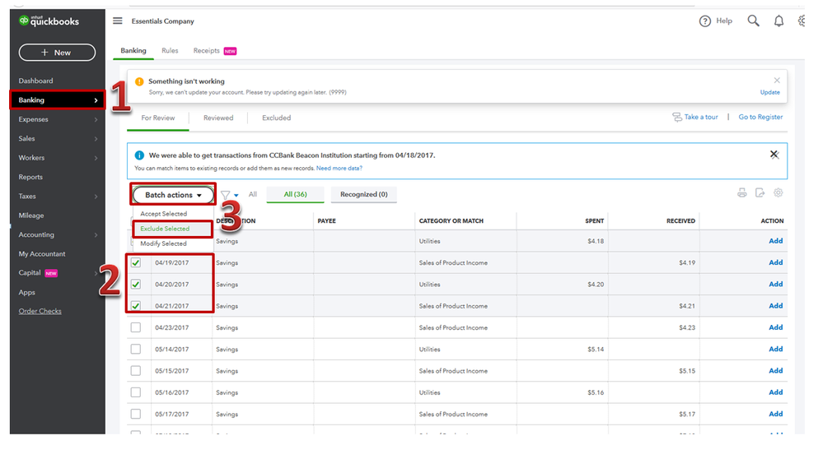The image size is (823, 459).
Task: Open Help from the top bar
Action: (715, 21)
